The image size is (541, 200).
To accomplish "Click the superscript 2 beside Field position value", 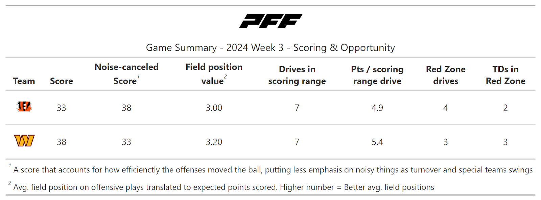I will pyautogui.click(x=225, y=77).
